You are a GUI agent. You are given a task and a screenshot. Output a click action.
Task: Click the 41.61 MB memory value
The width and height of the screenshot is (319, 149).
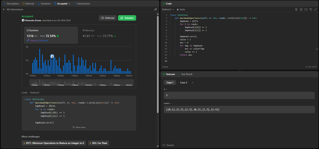88,36
